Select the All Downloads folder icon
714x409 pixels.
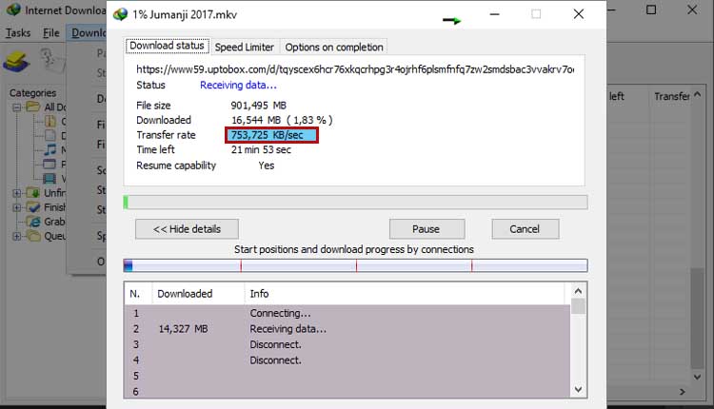pyautogui.click(x=33, y=107)
